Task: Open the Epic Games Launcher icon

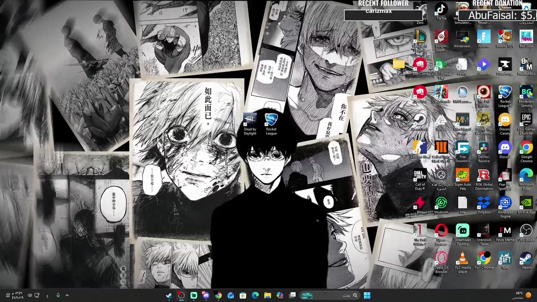Action: 526,124
